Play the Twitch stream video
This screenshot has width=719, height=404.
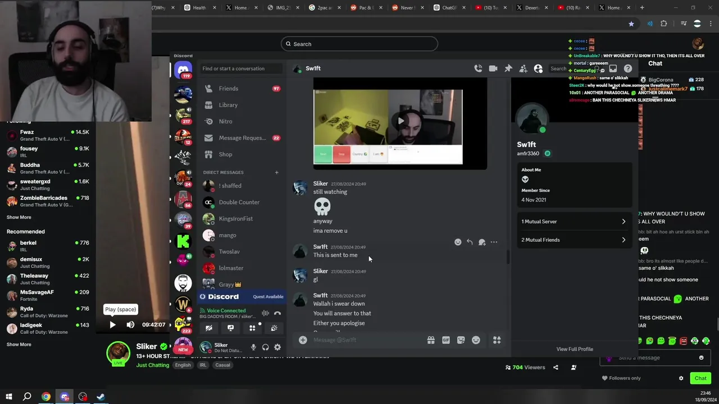tap(112, 324)
